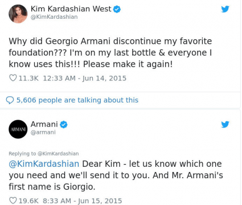Open the @armani handle
This screenshot has width=242, height=205.
pyautogui.click(x=43, y=132)
